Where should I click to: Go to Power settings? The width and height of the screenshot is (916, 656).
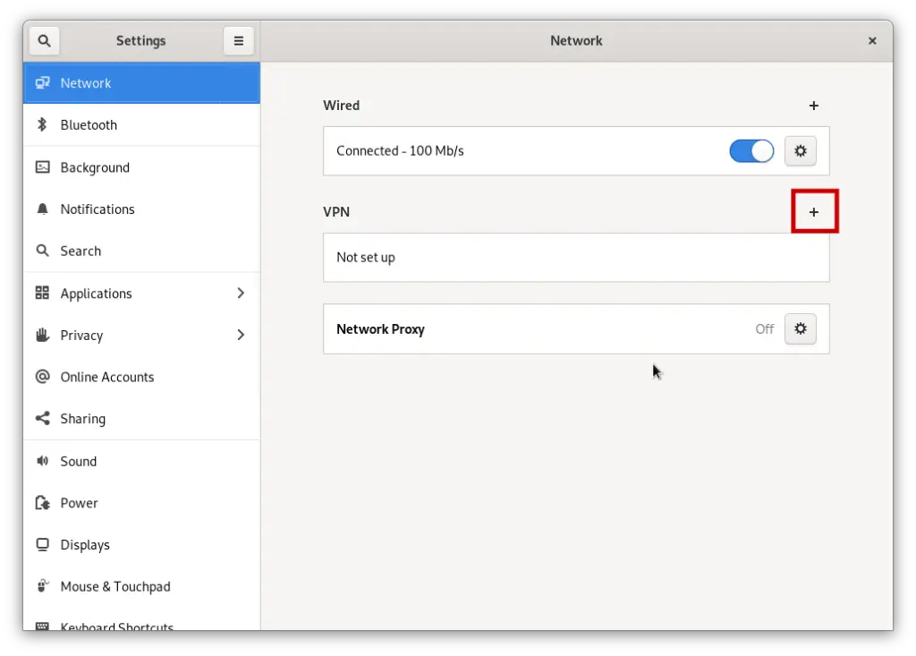click(141, 503)
